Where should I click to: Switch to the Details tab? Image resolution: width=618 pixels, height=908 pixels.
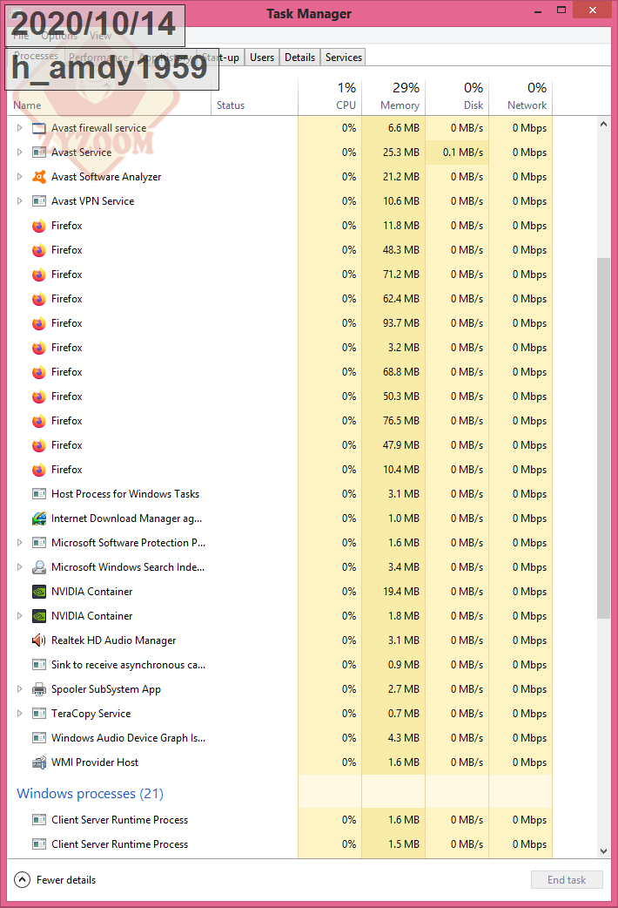coord(299,58)
